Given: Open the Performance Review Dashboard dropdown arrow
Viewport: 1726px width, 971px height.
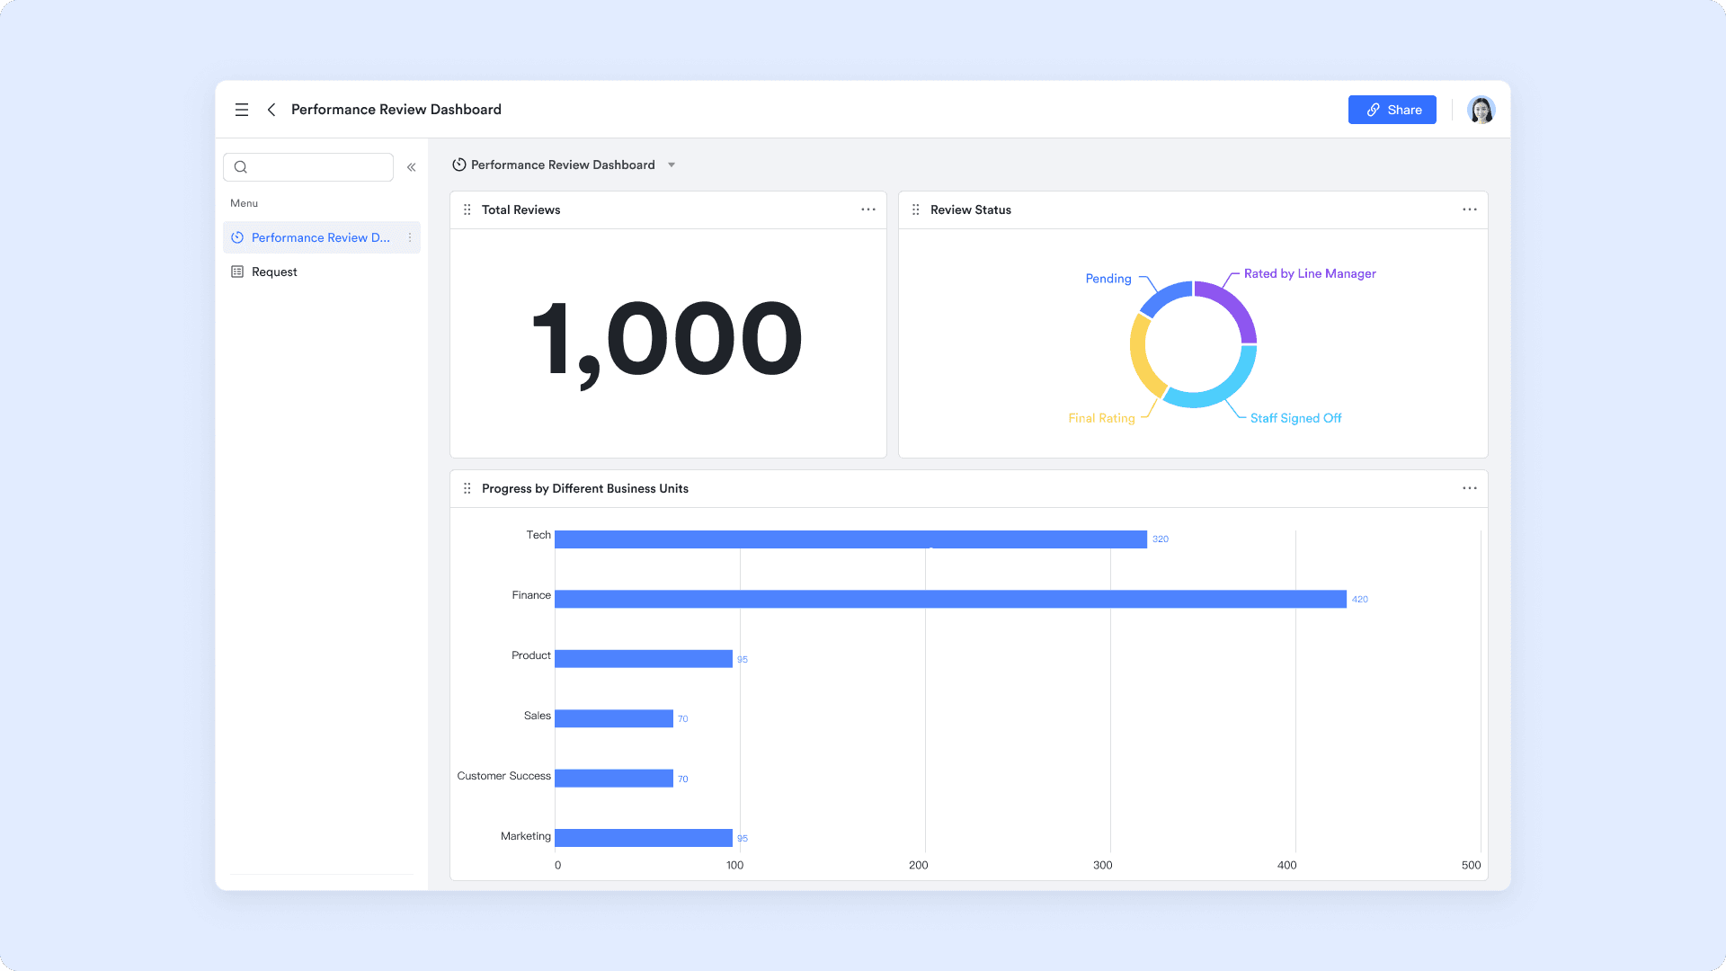Looking at the screenshot, I should [672, 165].
